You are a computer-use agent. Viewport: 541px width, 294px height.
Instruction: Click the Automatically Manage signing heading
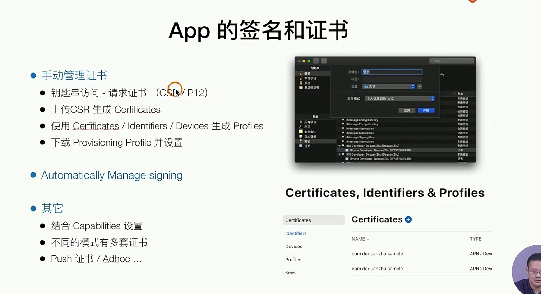(x=112, y=175)
